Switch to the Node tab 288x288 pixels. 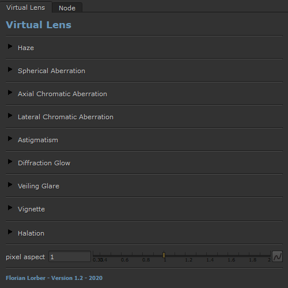67,8
